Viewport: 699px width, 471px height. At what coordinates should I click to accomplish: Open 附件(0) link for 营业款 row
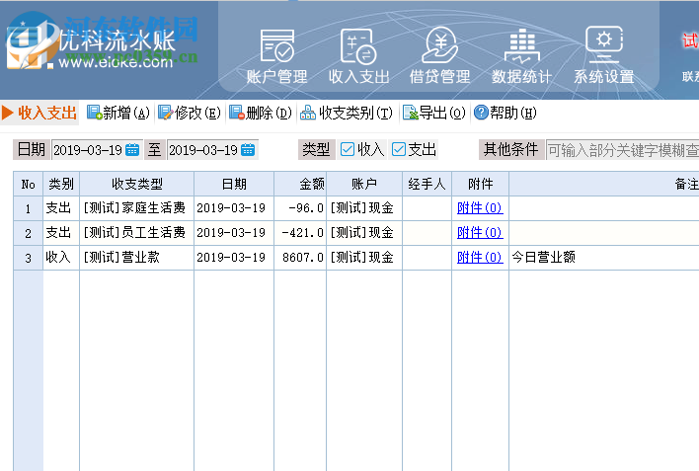[x=480, y=258]
